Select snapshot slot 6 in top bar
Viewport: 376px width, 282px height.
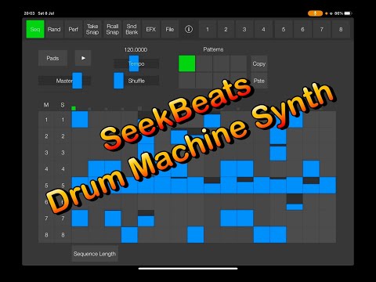(302, 29)
